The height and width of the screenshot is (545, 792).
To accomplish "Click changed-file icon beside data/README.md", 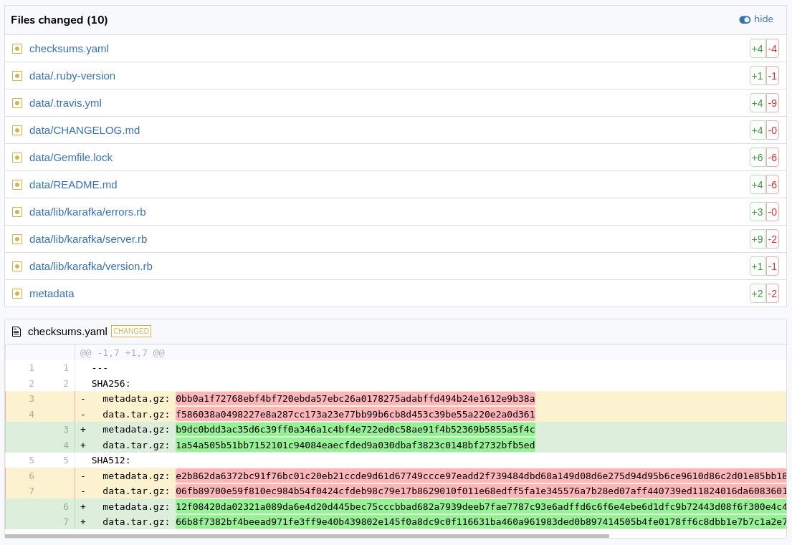I will [17, 185].
